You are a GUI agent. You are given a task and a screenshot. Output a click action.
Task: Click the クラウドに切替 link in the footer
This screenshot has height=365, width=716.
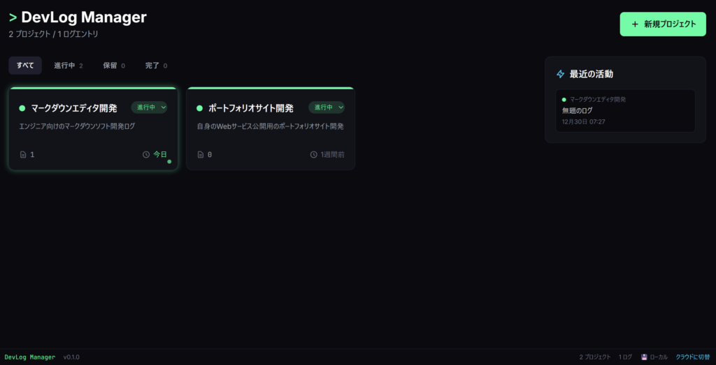click(692, 357)
